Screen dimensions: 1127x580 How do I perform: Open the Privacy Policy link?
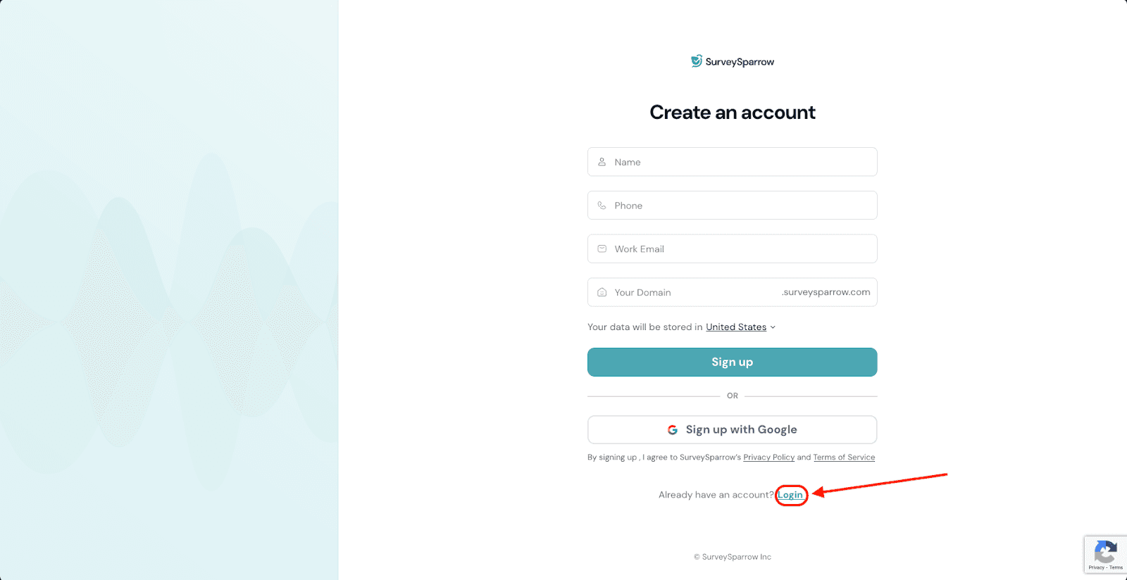click(x=768, y=458)
